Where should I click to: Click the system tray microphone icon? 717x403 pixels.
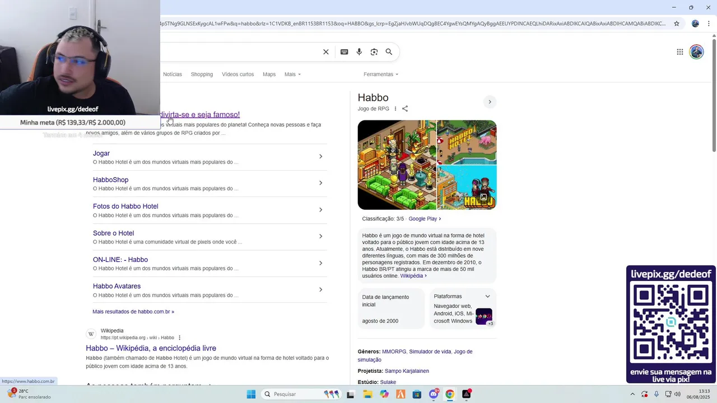pos(657,394)
